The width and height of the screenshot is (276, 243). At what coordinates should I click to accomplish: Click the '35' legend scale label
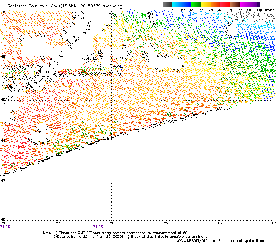coord(230,10)
